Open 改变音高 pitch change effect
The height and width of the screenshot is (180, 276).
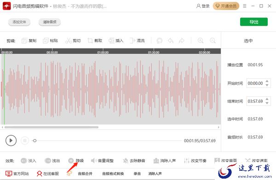click(226, 161)
